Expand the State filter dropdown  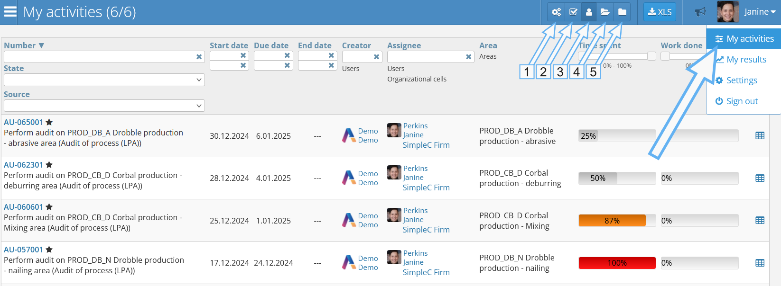pyautogui.click(x=104, y=80)
